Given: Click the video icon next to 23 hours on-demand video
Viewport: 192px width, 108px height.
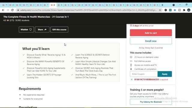Looking at the screenshot, I should pos(131,57).
